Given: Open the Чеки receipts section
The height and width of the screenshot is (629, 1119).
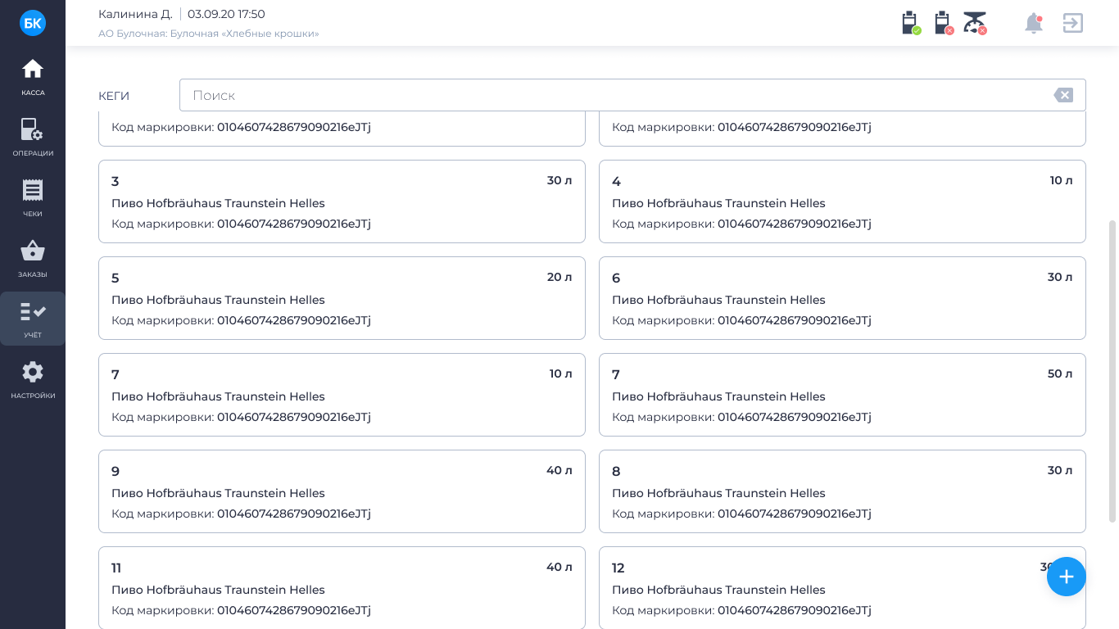Looking at the screenshot, I should 33,198.
